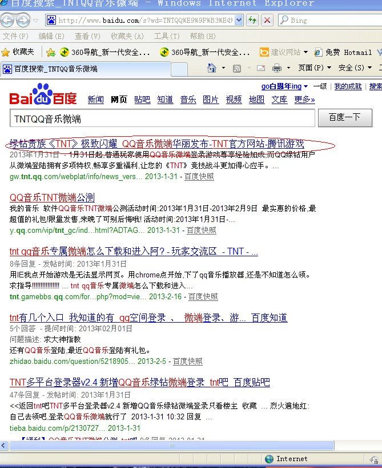Open result TNT多平台登录器v2.4 百度贴吧

pyautogui.click(x=139, y=382)
